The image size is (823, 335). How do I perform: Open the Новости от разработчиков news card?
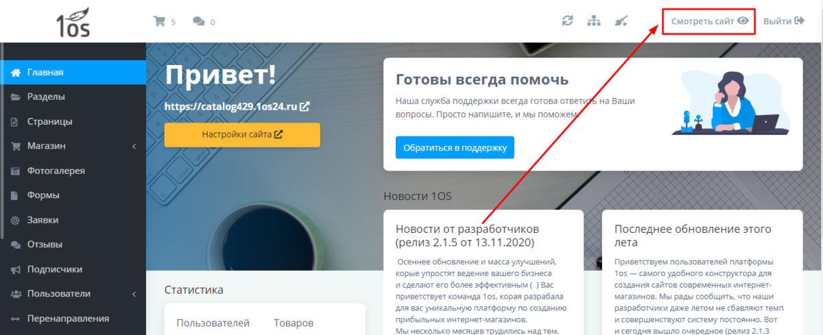(484, 273)
